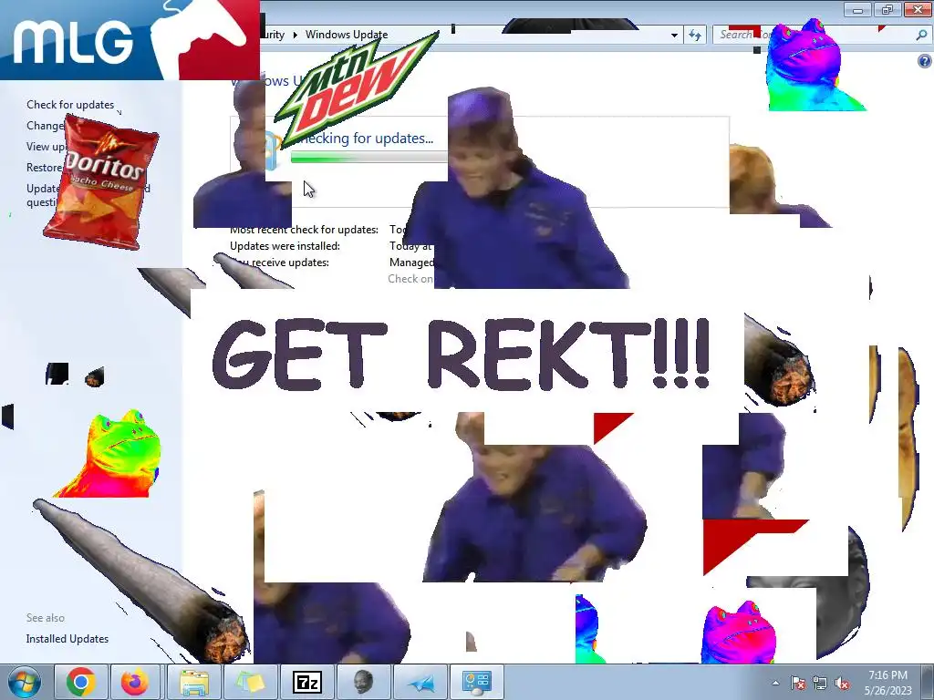Open Windows Explorer from the taskbar
934x700 pixels.
193,682
